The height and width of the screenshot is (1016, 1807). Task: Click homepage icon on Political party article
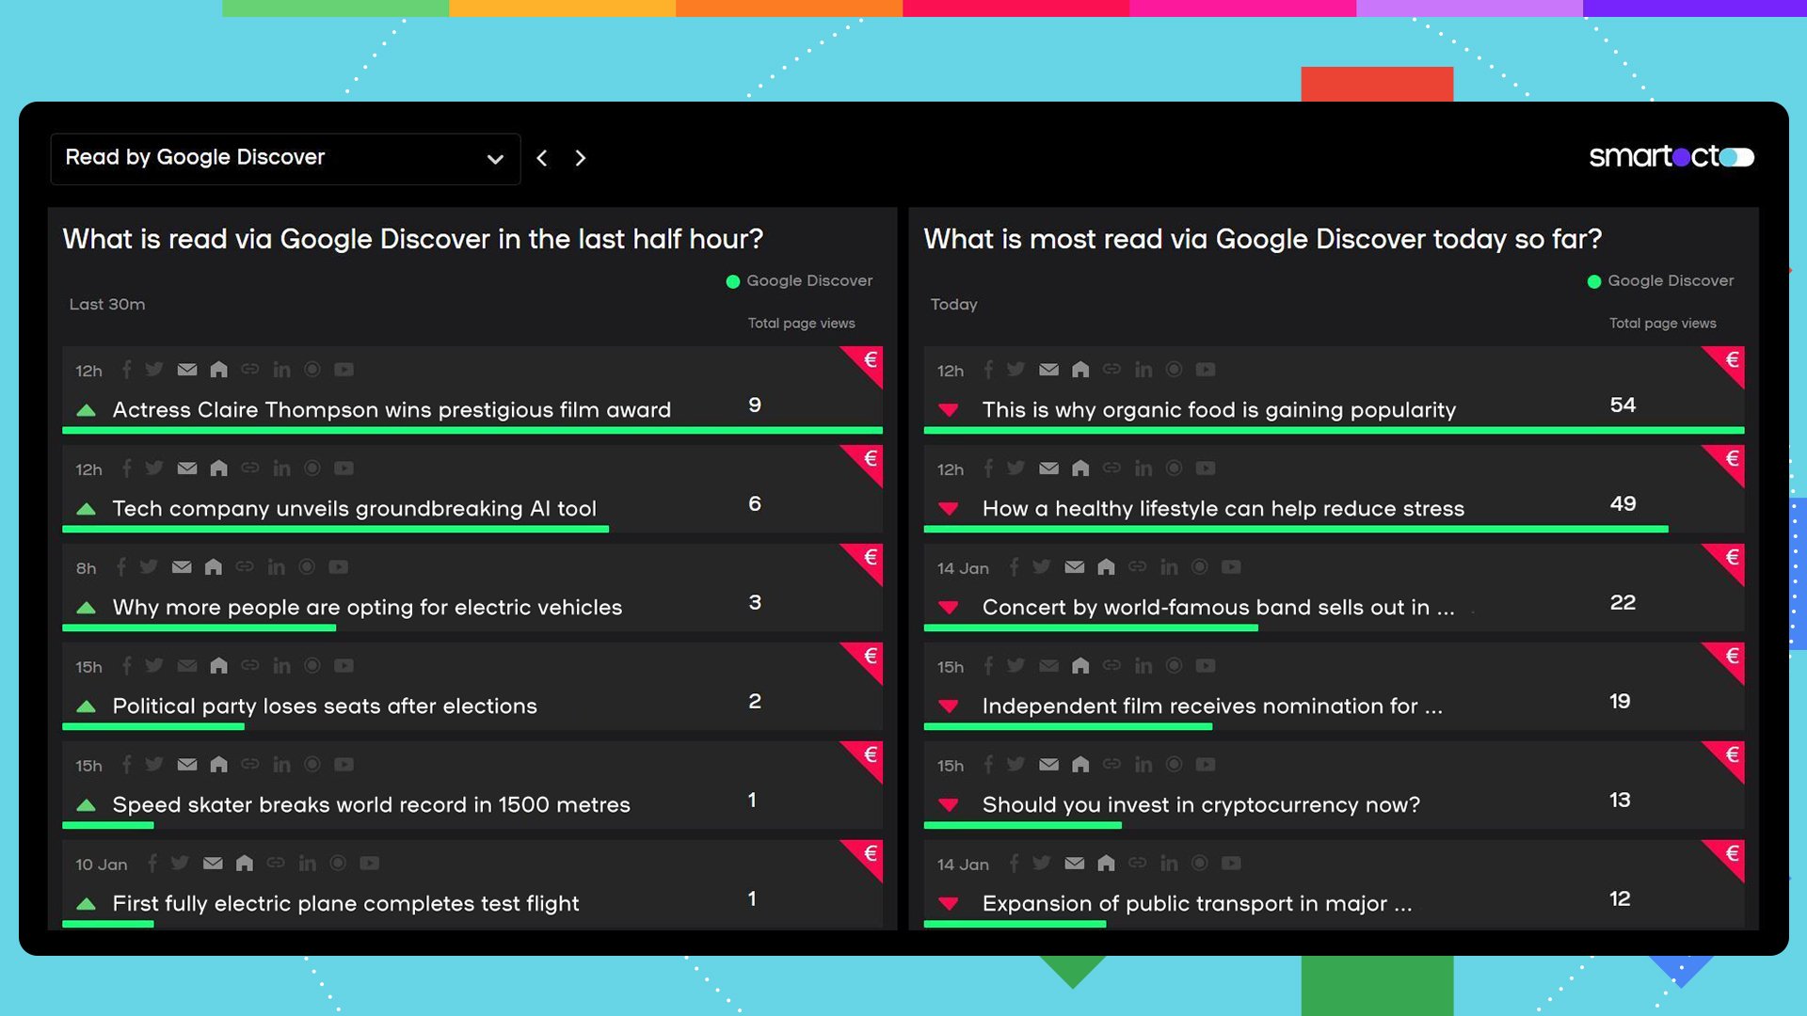click(x=218, y=666)
